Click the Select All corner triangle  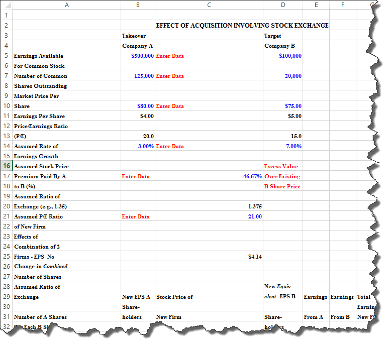[x=7, y=5]
